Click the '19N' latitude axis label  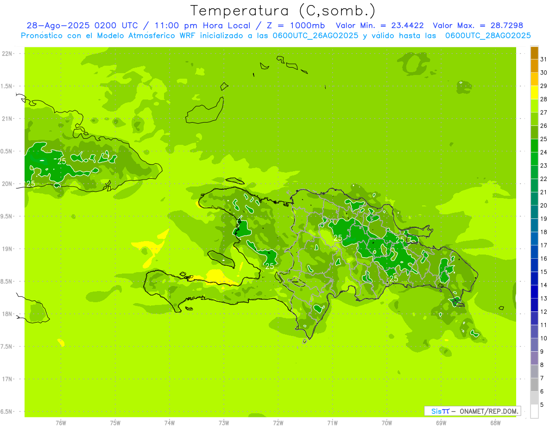pyautogui.click(x=7, y=249)
